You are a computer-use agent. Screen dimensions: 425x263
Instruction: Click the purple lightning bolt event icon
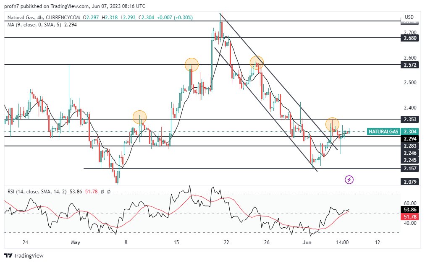pos(349,180)
